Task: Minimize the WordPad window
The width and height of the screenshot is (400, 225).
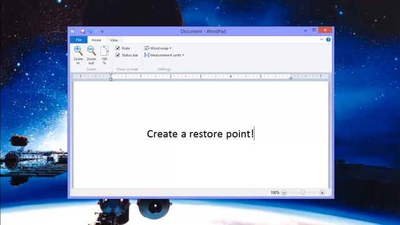Action: pos(306,31)
